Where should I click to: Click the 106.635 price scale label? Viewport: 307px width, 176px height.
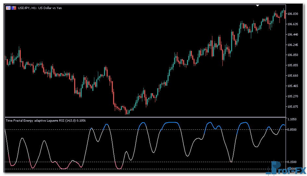click(292, 24)
